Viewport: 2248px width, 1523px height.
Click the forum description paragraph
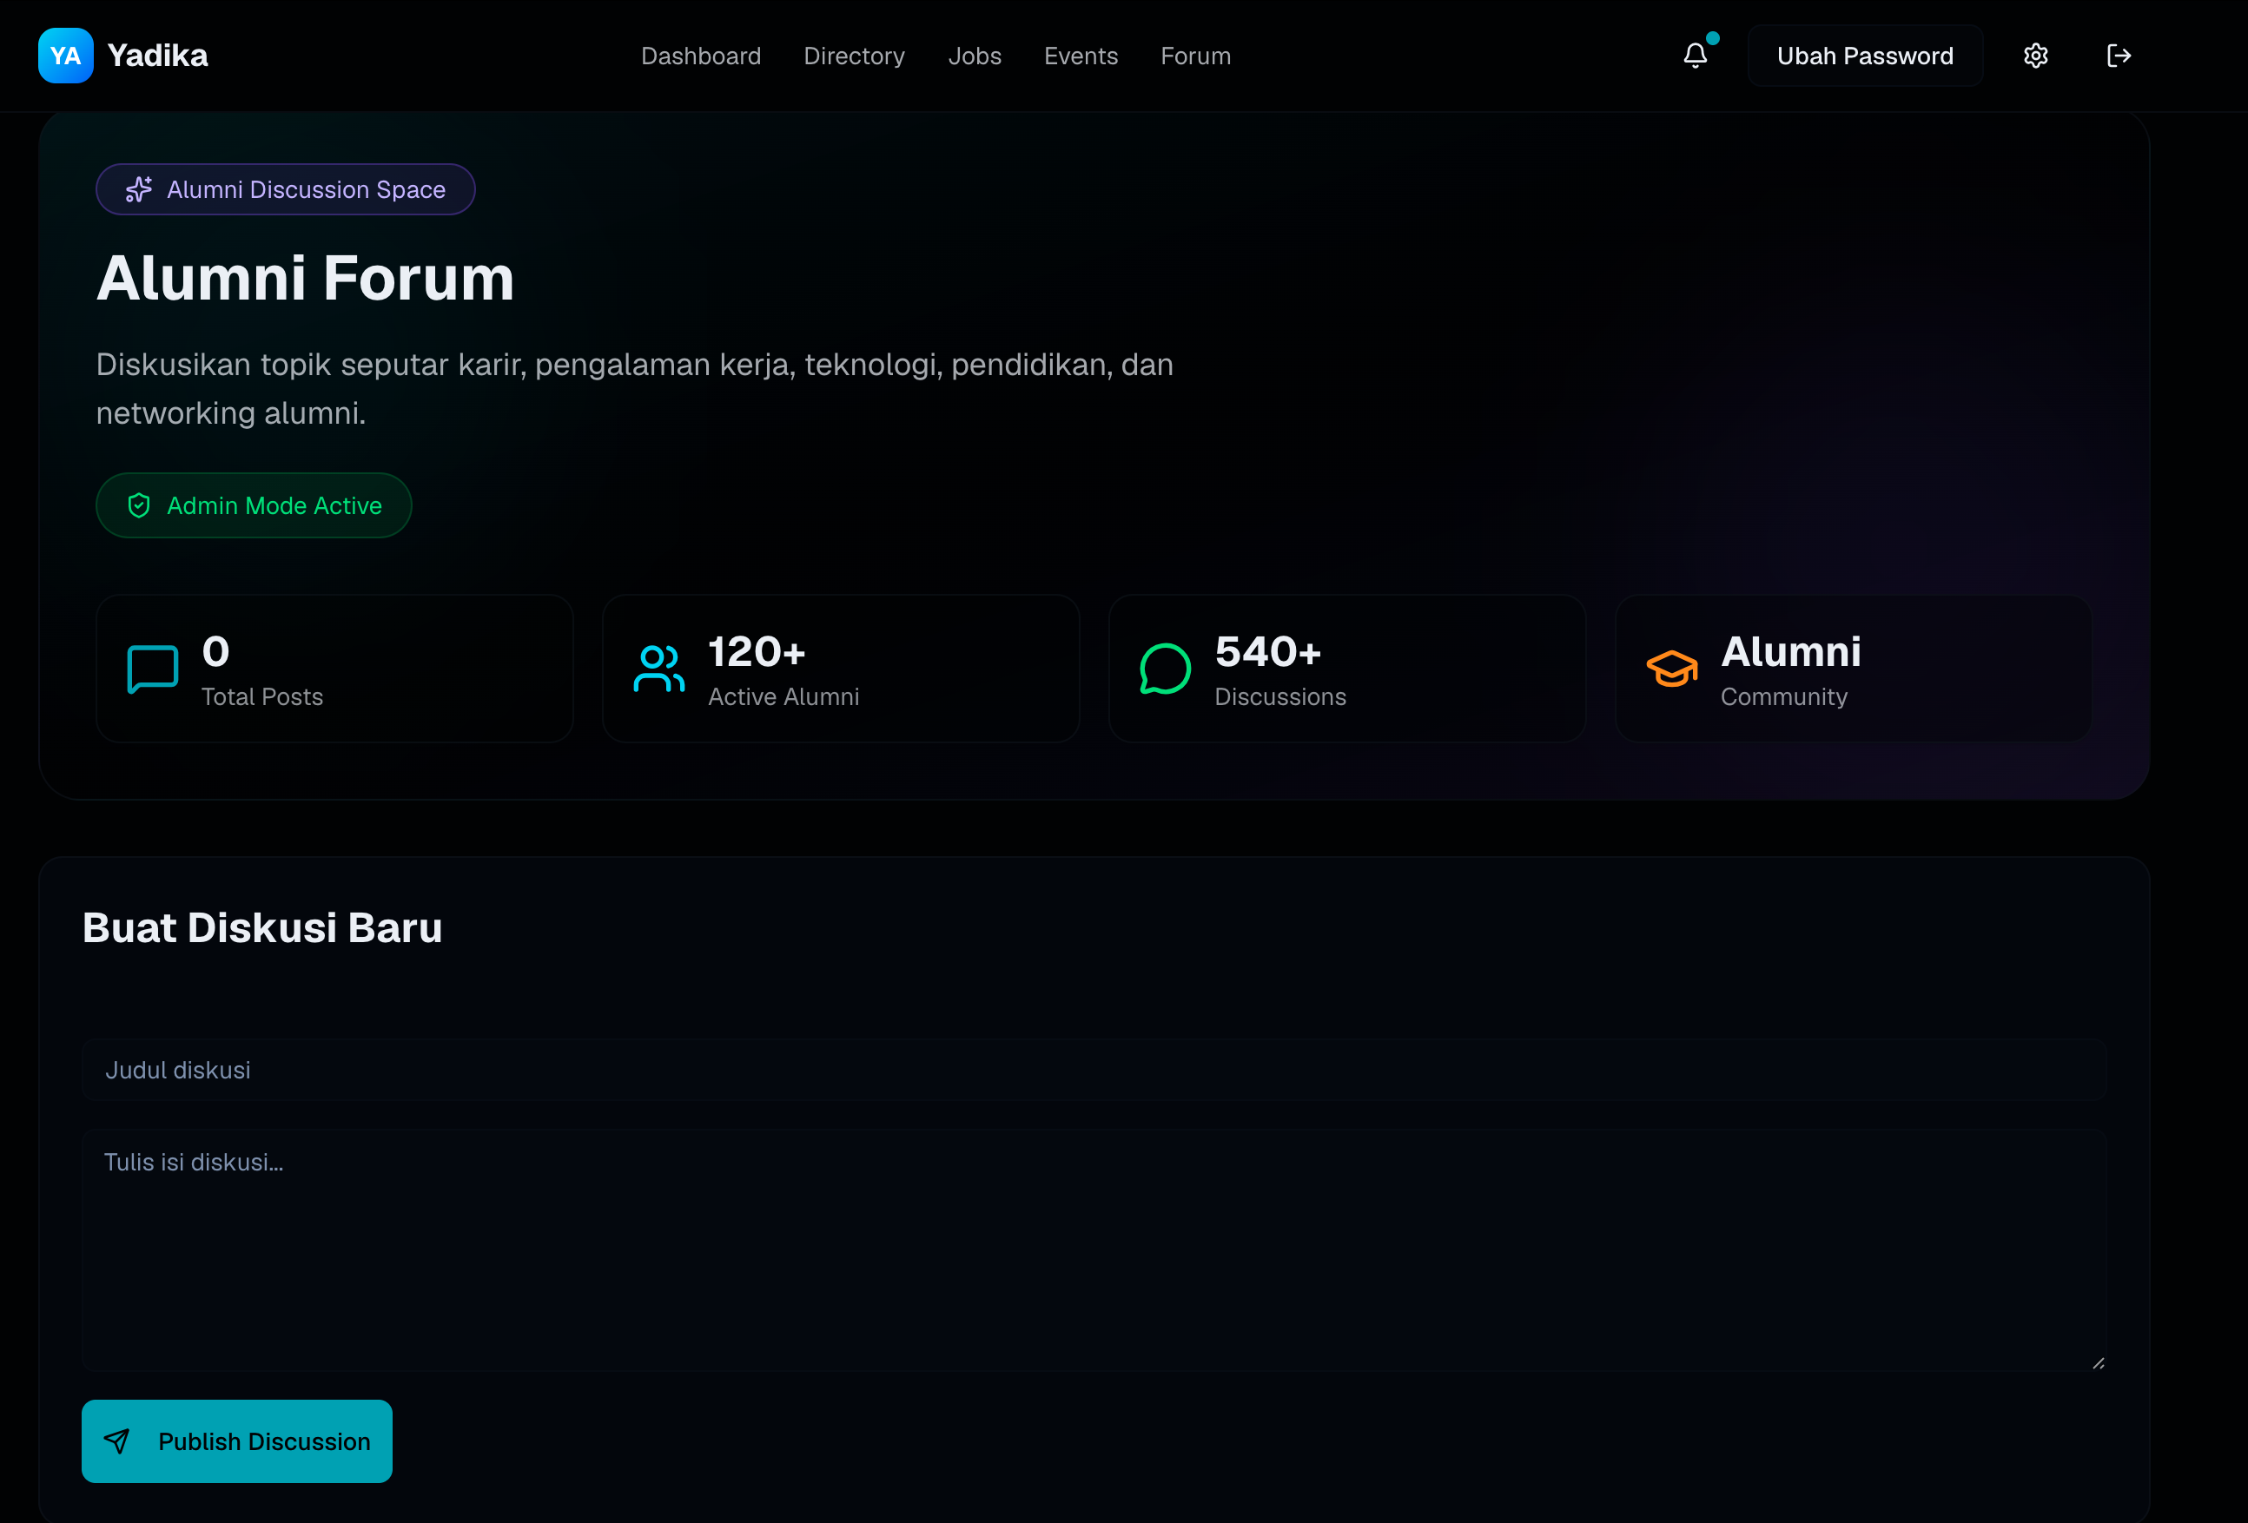(635, 389)
